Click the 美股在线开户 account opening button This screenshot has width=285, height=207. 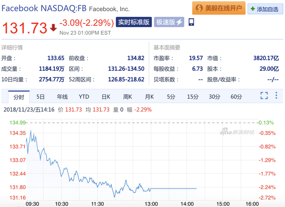(218, 8)
